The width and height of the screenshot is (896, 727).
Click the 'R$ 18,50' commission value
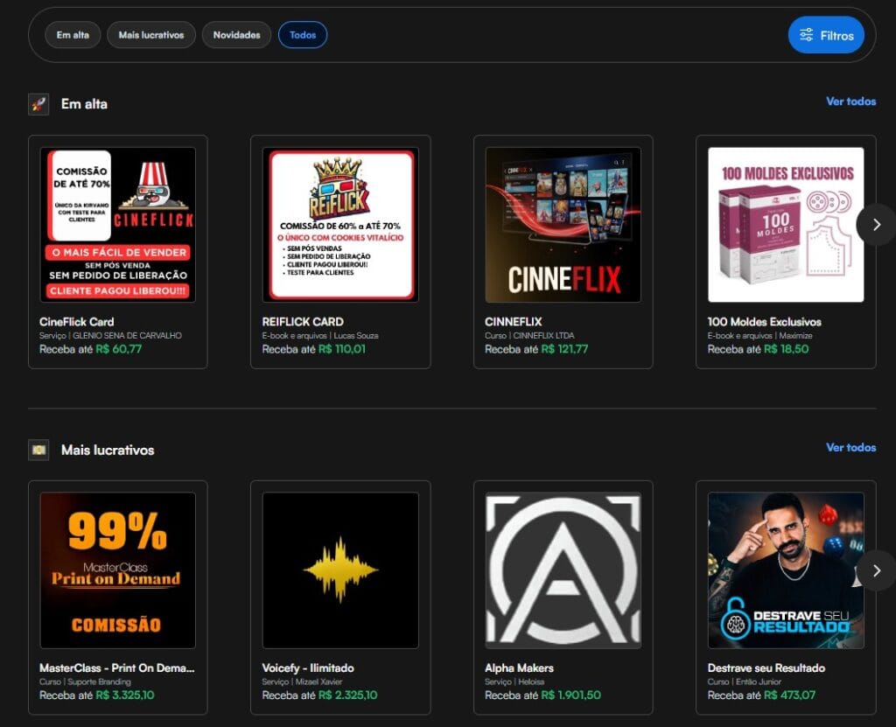(787, 349)
